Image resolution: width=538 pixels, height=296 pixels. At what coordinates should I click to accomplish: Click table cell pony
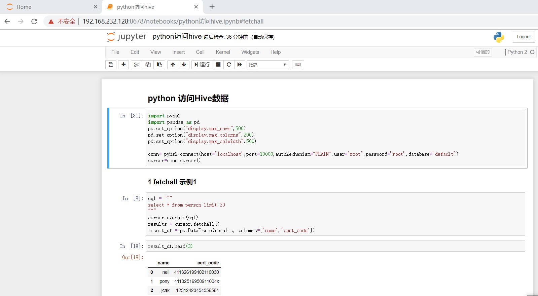tap(165, 281)
